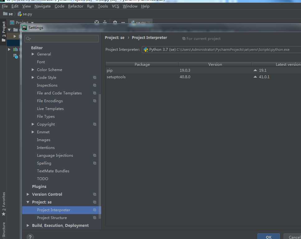This screenshot has height=239, width=301.
Task: Select Intentions settings
Action: [x=46, y=148]
